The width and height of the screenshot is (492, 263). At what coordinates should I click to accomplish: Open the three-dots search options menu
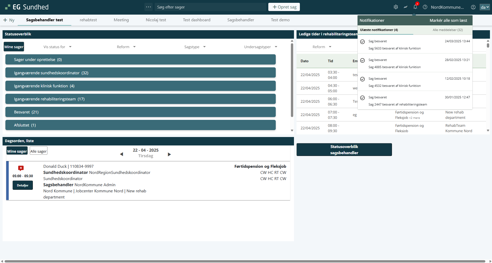[149, 7]
